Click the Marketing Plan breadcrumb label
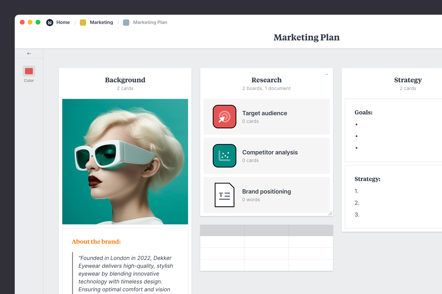This screenshot has width=442, height=294. [x=150, y=22]
